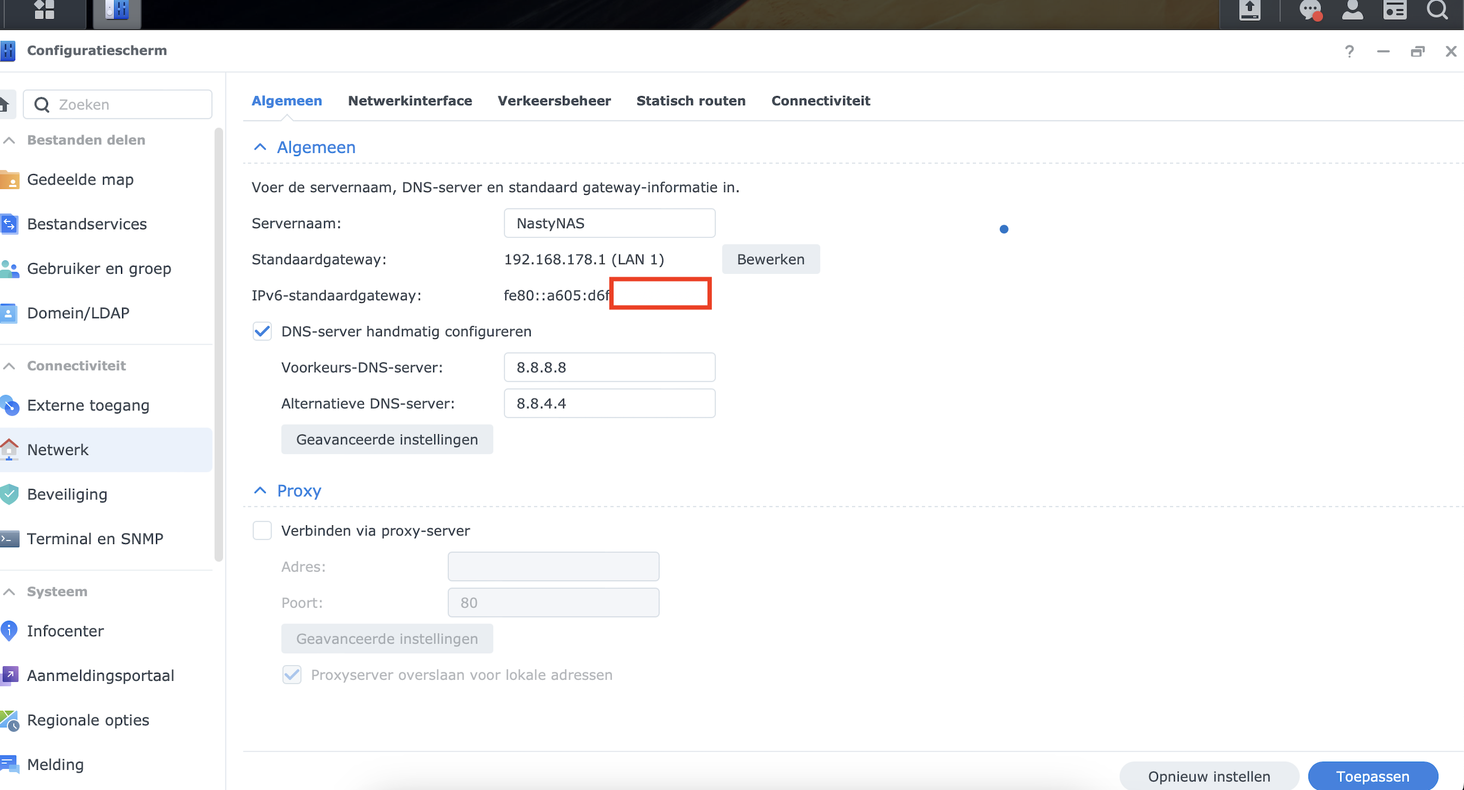Screen dimensions: 1464x790
Task: Collapse the Proxy section
Action: click(x=260, y=490)
